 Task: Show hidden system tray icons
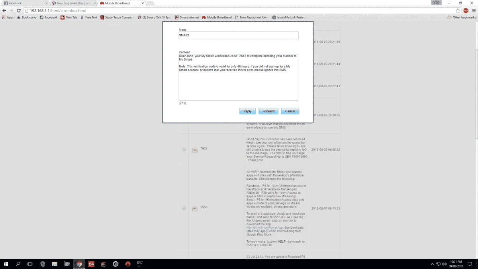[432, 264]
